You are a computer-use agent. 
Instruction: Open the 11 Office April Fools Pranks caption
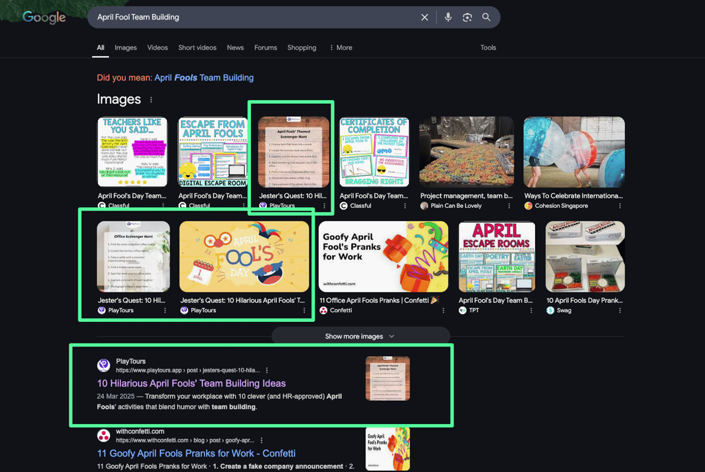click(x=379, y=301)
